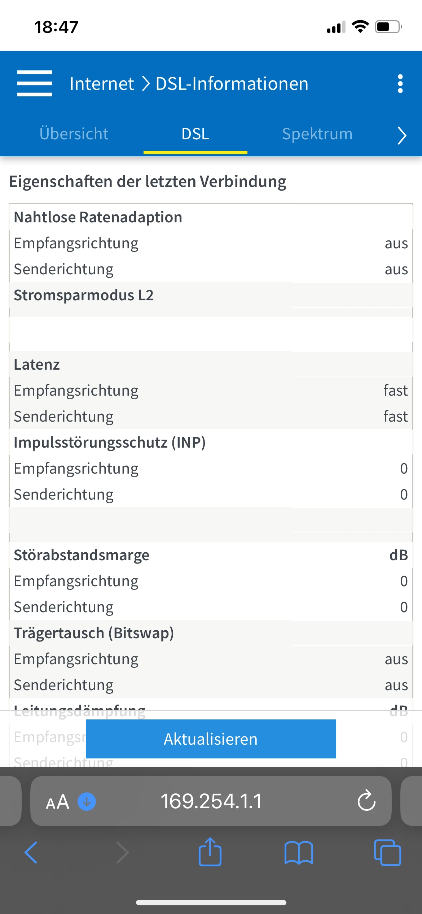The image size is (422, 914).
Task: Tap the Safari reload page icon
Action: (x=366, y=801)
